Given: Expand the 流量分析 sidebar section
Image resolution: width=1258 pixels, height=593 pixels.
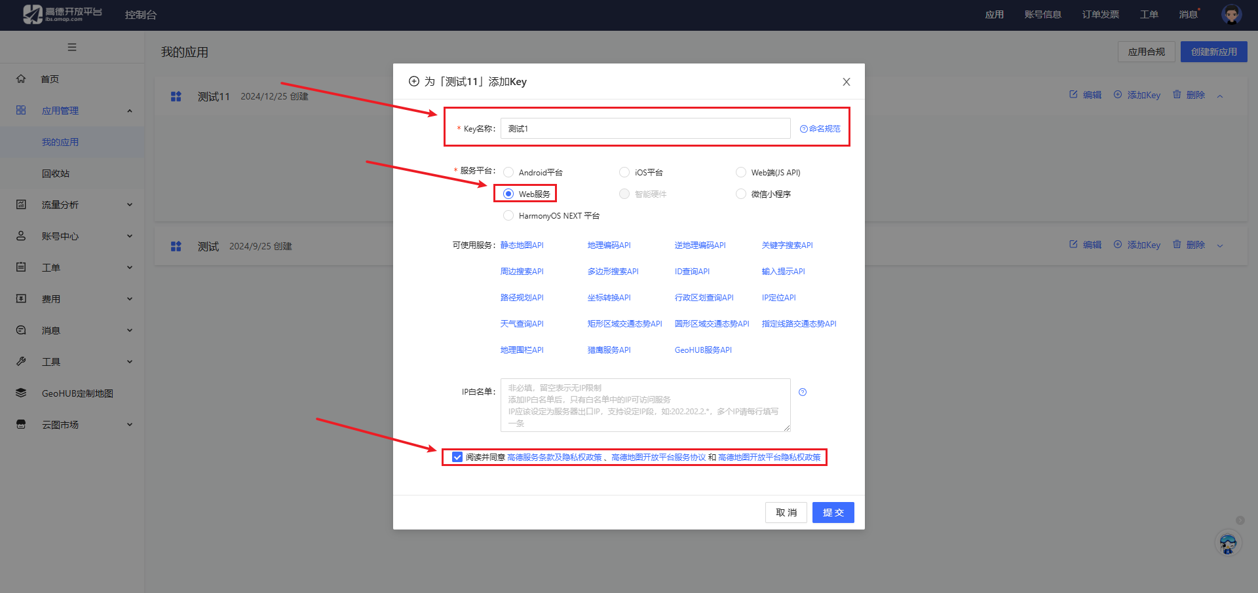Looking at the screenshot, I should coord(130,205).
